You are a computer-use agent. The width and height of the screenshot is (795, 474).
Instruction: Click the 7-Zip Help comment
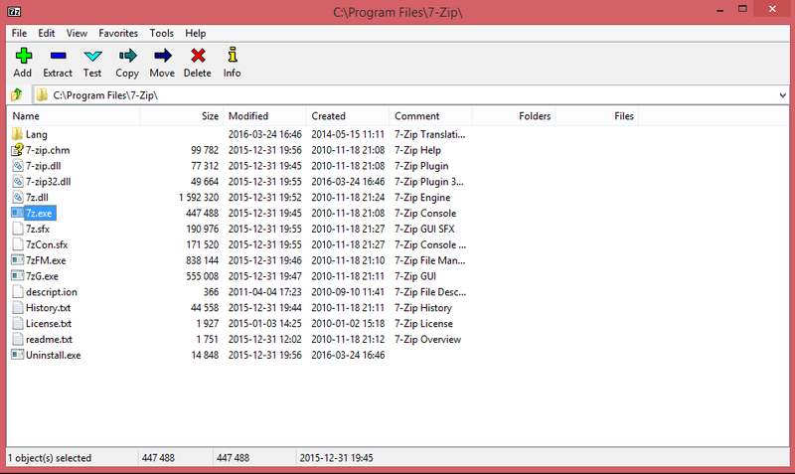click(x=417, y=150)
